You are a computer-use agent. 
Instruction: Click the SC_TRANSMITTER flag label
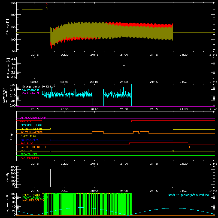click(32, 132)
